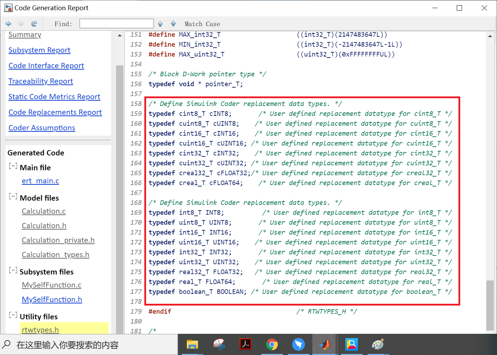Open File Explorer from the taskbar
The image size is (497, 355).
coord(192,344)
